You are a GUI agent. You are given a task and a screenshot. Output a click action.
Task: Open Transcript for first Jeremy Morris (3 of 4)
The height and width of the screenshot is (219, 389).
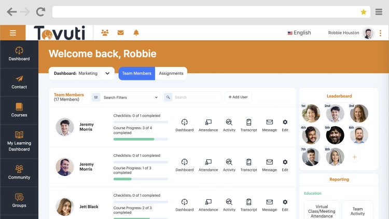pos(248,126)
